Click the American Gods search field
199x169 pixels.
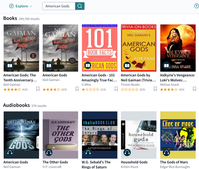[x=59, y=6]
